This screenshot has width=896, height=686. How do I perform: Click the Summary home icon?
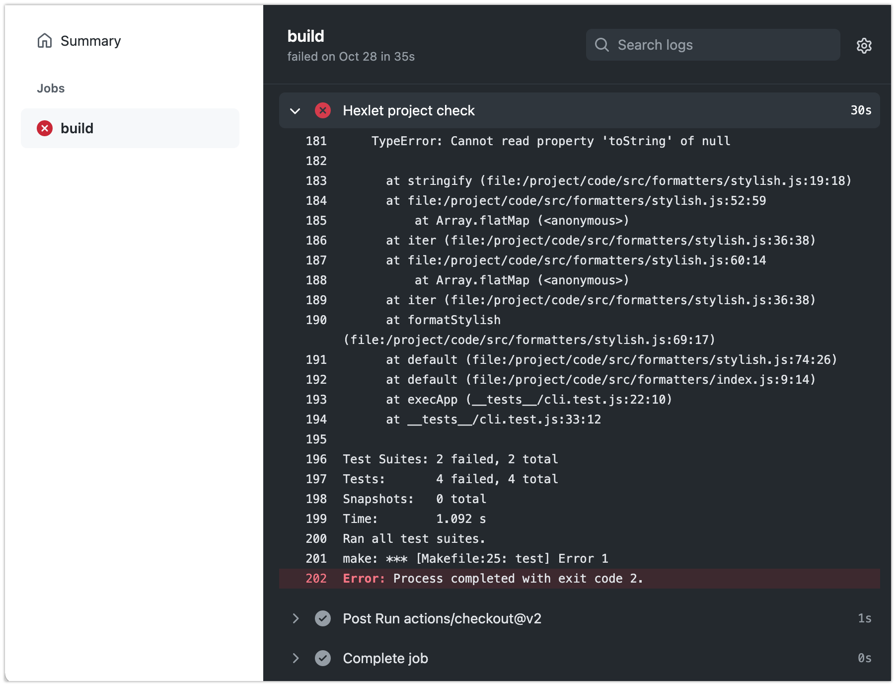45,41
